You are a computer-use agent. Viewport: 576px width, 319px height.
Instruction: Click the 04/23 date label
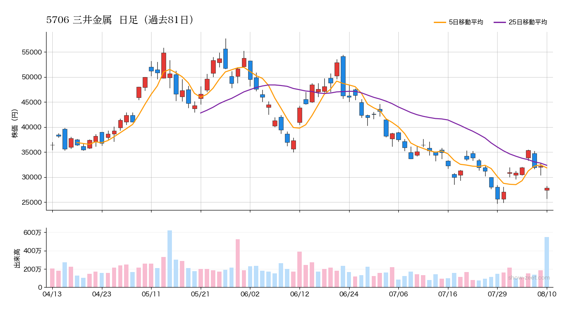point(102,294)
